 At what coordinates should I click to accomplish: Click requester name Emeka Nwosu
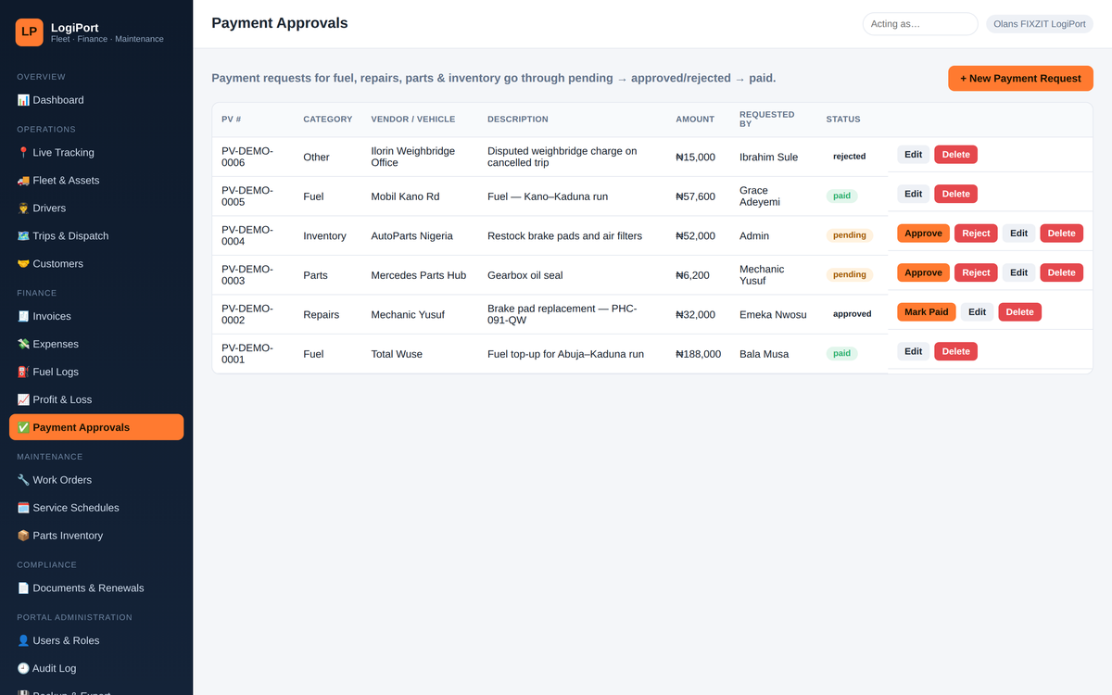773,314
